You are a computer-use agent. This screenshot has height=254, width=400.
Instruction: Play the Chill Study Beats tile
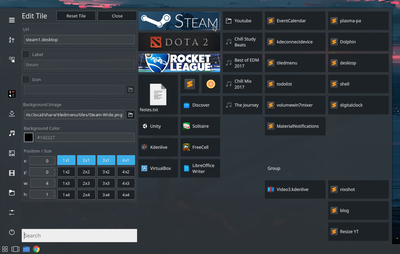pyautogui.click(x=243, y=42)
